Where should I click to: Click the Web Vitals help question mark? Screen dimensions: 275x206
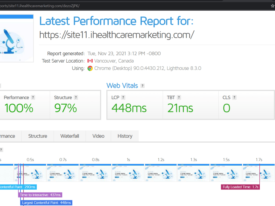[x=142, y=86]
